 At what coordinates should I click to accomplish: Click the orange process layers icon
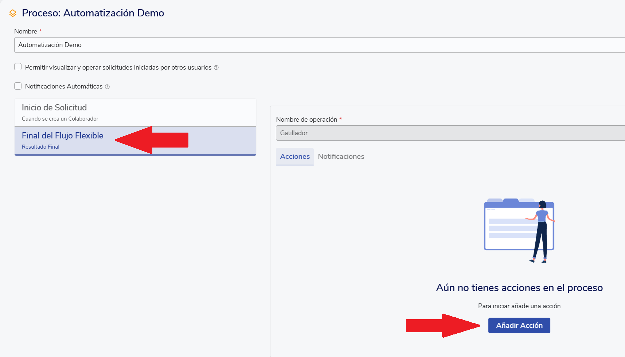13,13
